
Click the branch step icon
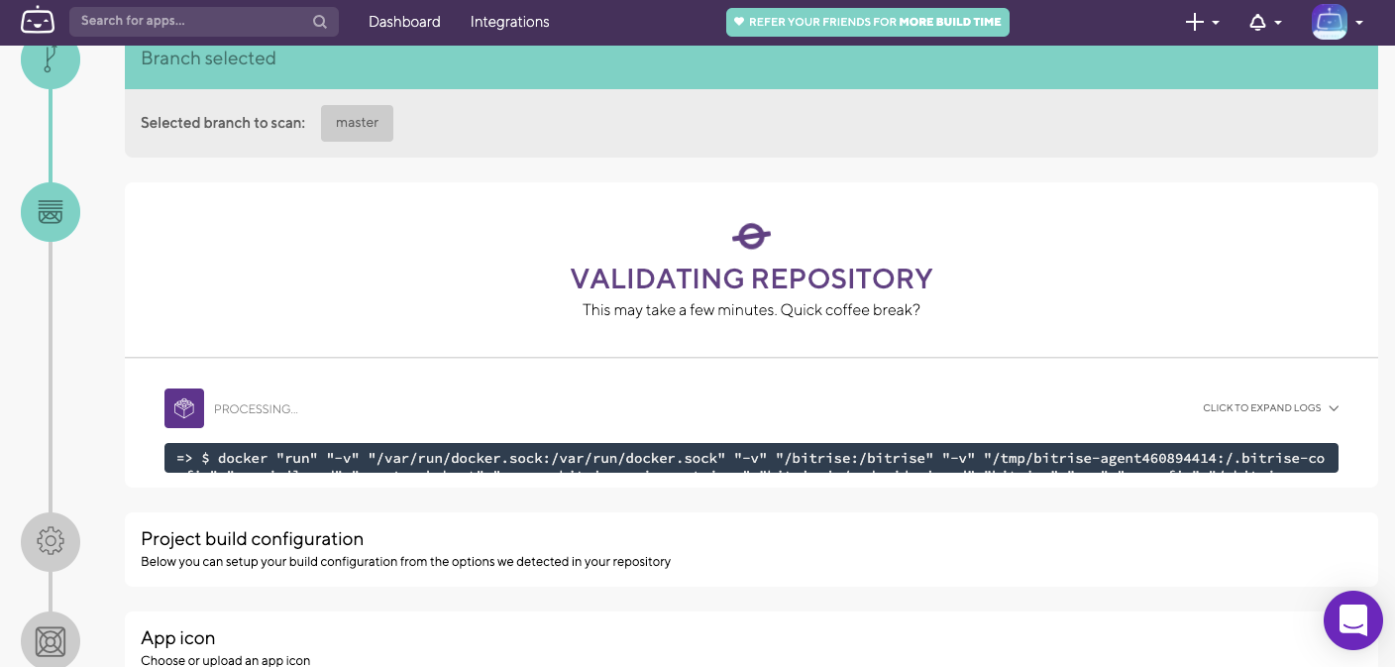coord(51,59)
